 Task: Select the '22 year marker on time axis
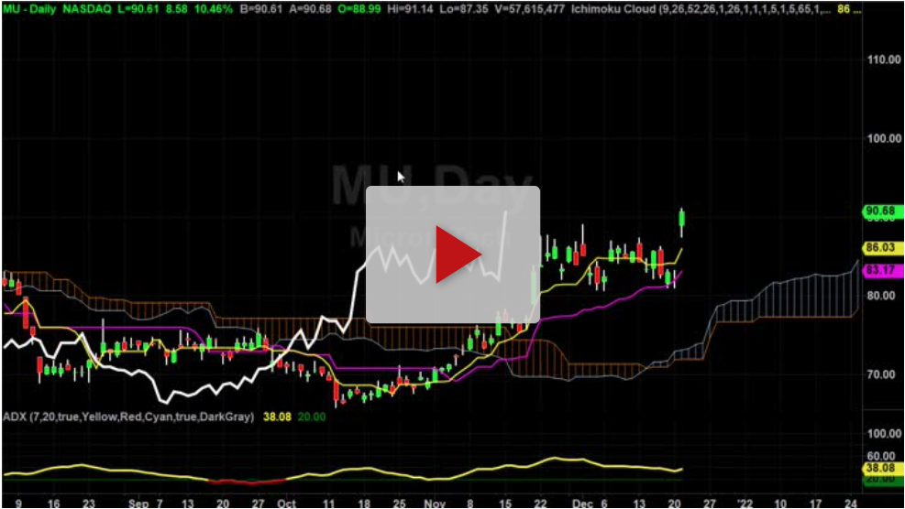coord(745,503)
